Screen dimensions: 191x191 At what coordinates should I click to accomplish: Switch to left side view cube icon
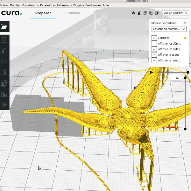(x=151, y=13)
